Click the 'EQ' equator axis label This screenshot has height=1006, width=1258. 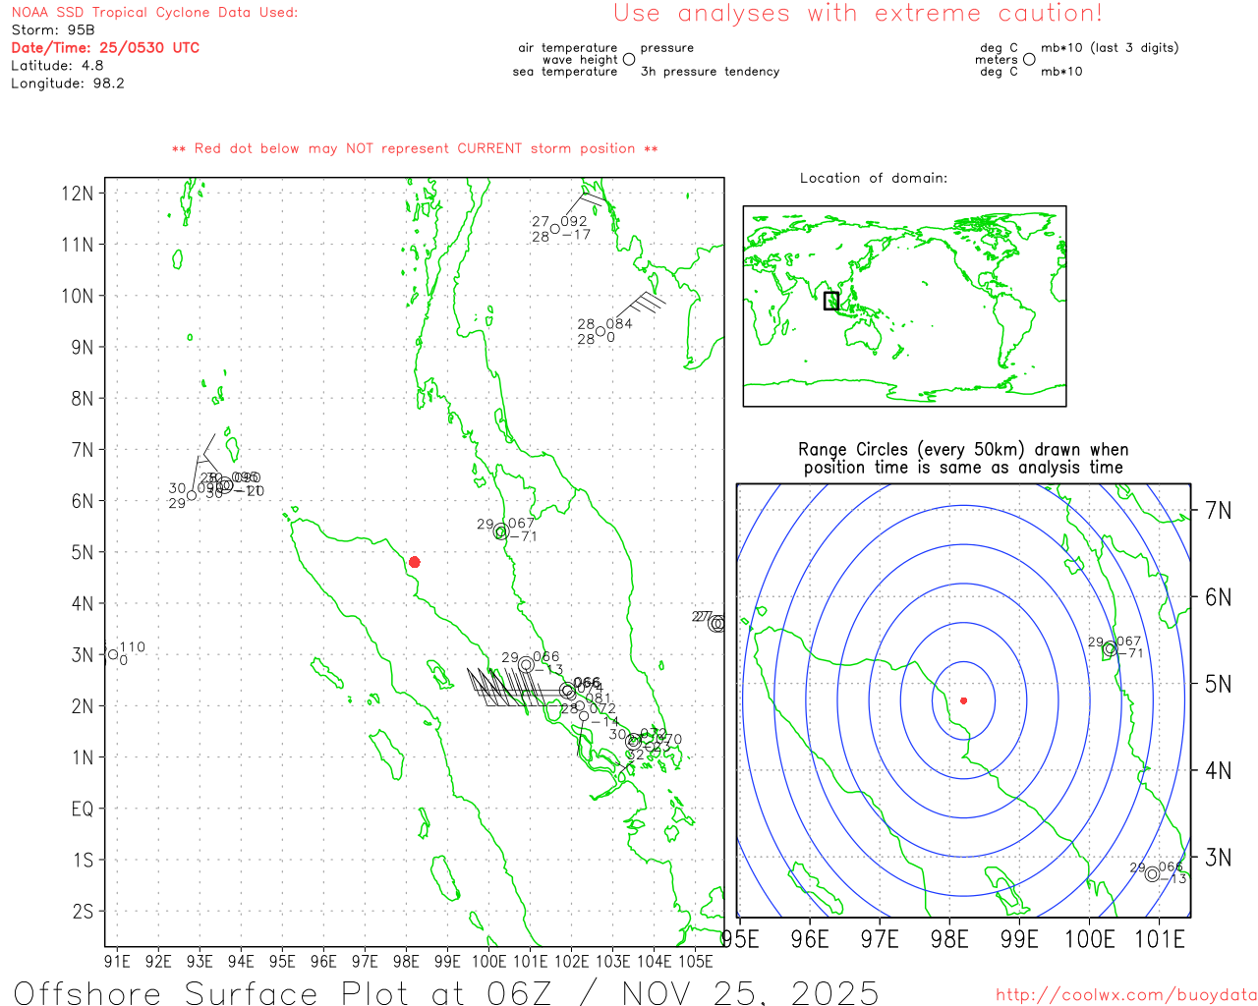click(83, 809)
